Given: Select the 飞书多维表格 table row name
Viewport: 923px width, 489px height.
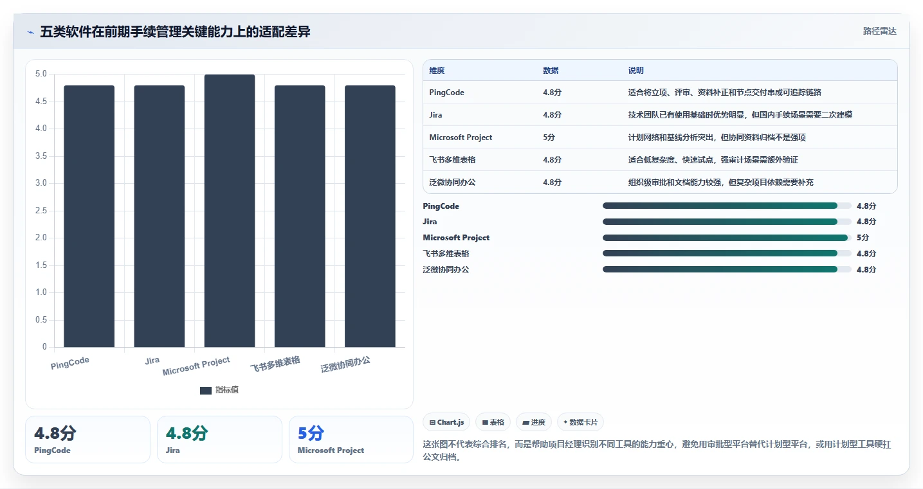Looking at the screenshot, I should [452, 160].
